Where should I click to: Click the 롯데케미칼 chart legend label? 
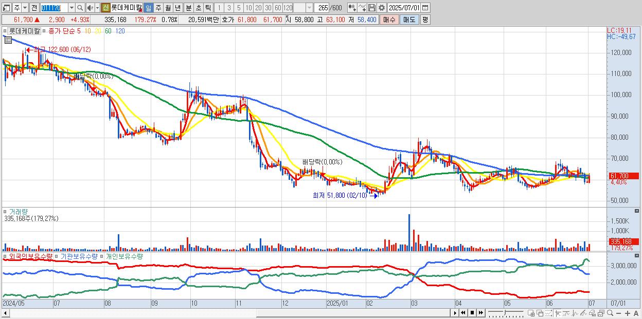(25, 31)
